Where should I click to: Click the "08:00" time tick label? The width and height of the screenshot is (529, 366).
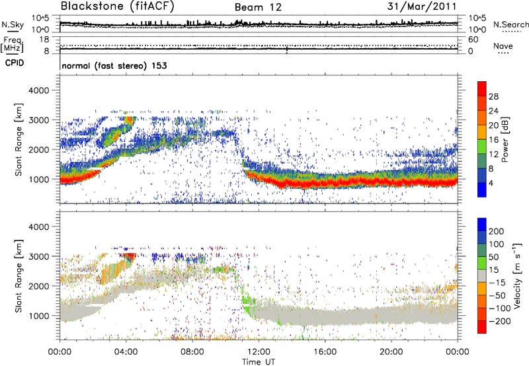192,352
